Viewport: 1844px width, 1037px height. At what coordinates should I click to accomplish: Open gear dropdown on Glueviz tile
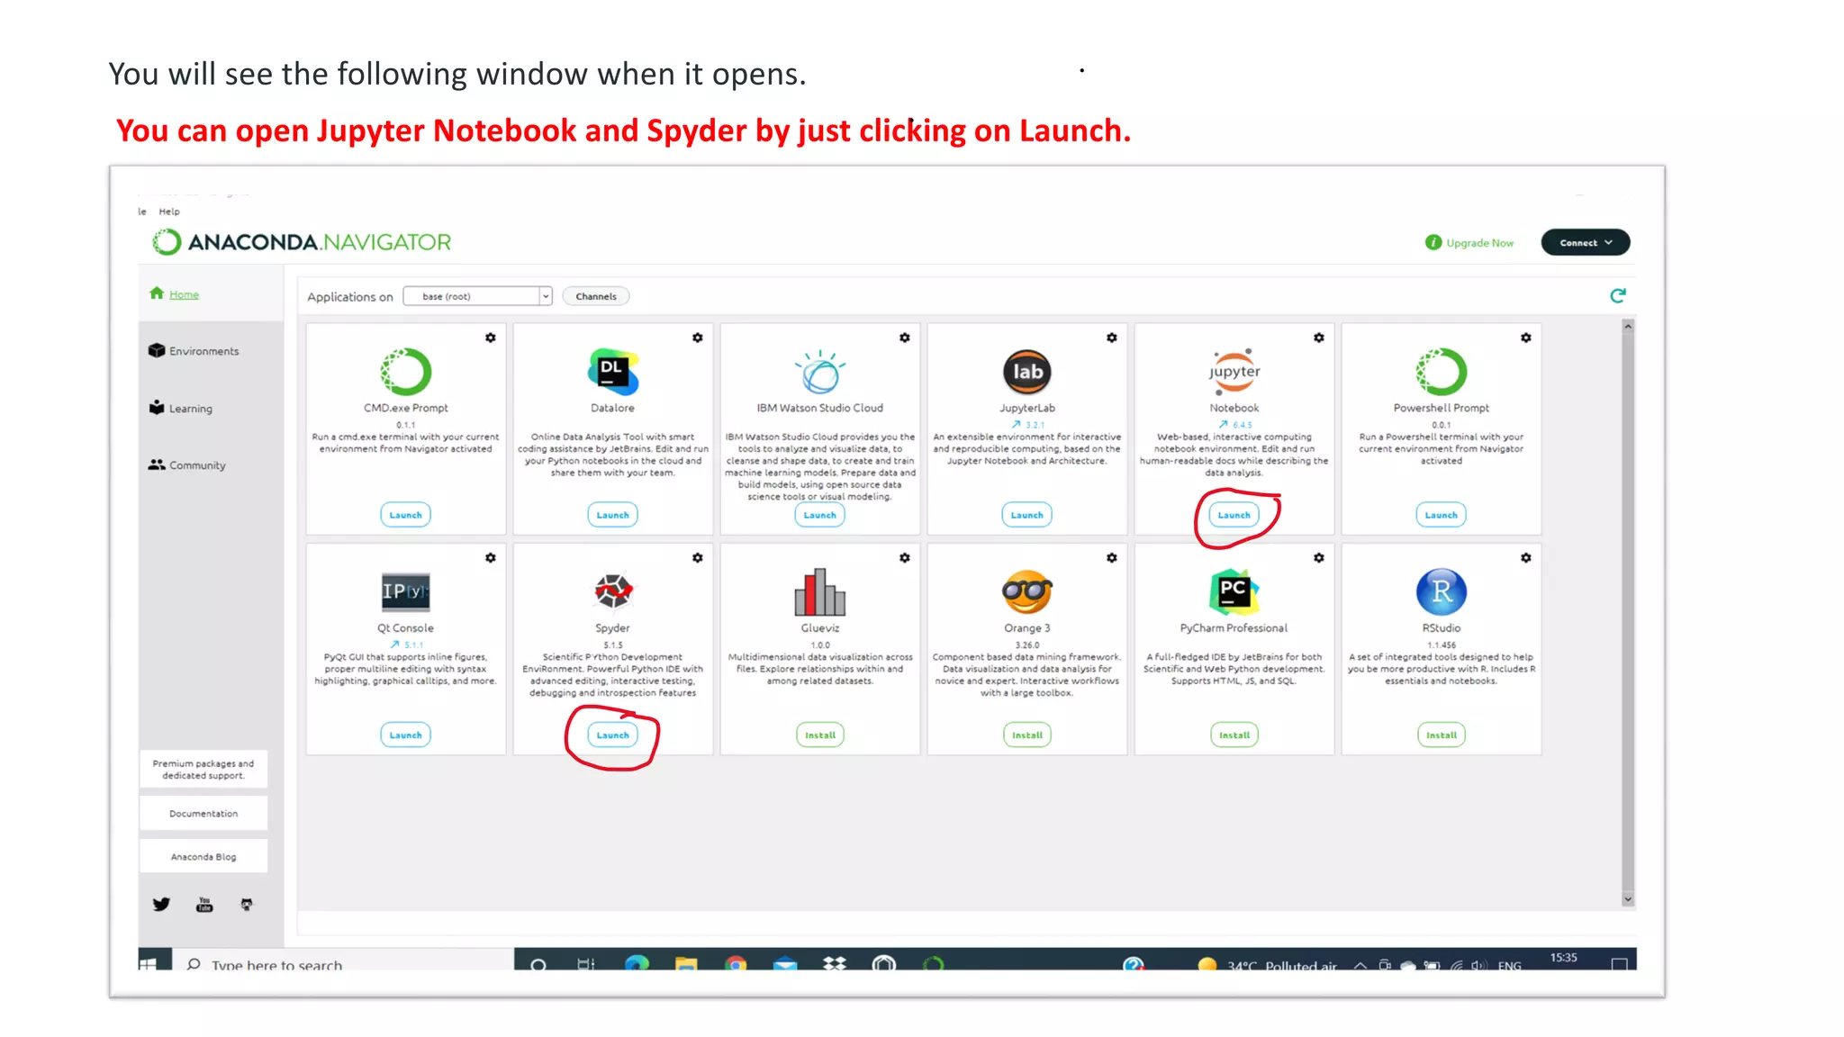pyautogui.click(x=904, y=558)
